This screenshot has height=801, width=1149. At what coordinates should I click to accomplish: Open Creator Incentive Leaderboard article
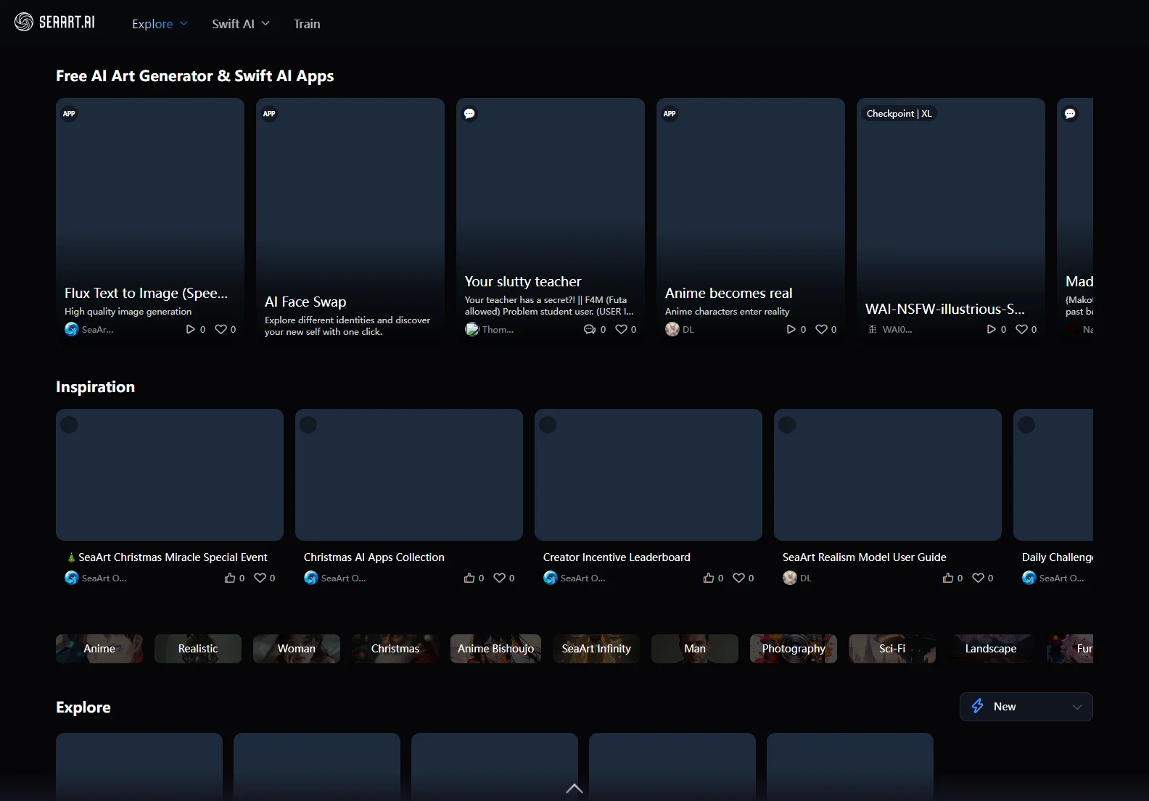click(648, 475)
